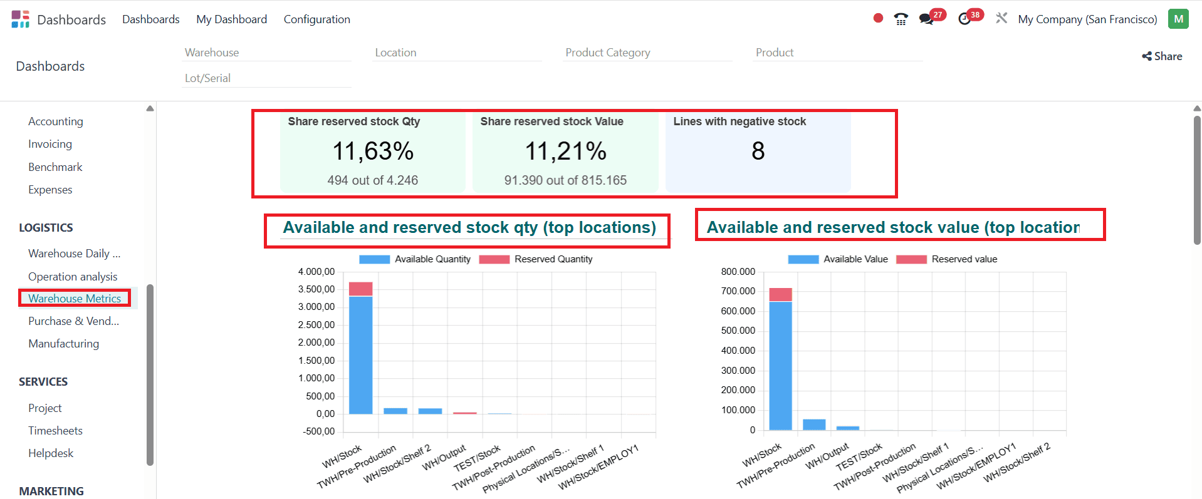The width and height of the screenshot is (1202, 499).
Task: Open the Configuration menu
Action: click(316, 19)
